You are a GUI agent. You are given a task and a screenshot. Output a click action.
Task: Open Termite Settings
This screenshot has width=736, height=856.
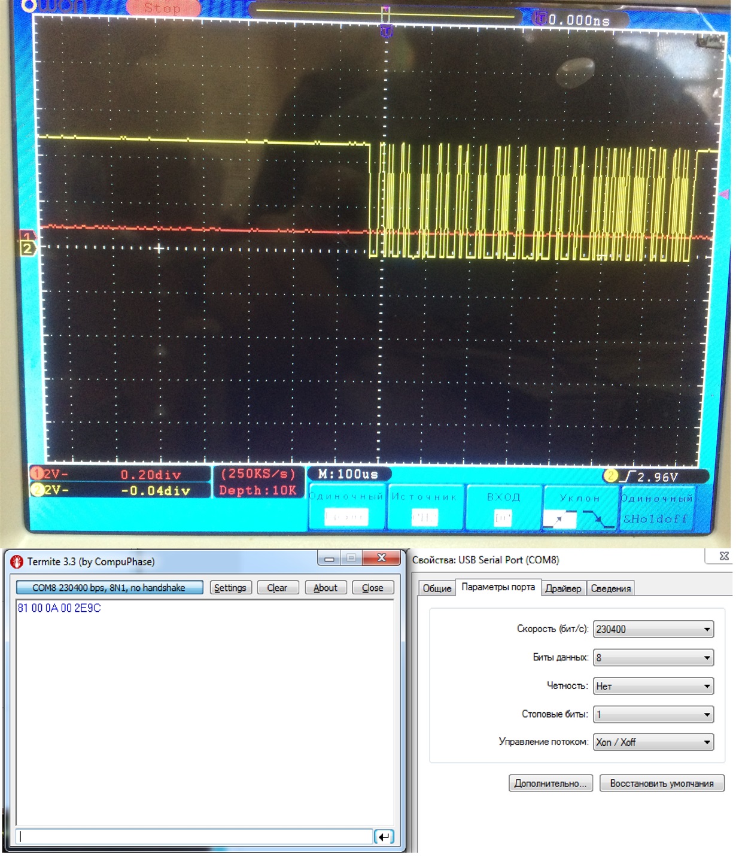[x=230, y=588]
